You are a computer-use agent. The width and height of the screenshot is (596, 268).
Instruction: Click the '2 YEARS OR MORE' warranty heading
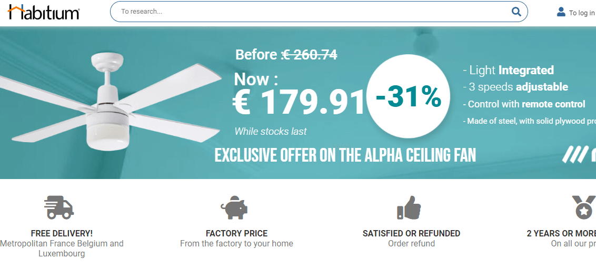click(x=561, y=233)
